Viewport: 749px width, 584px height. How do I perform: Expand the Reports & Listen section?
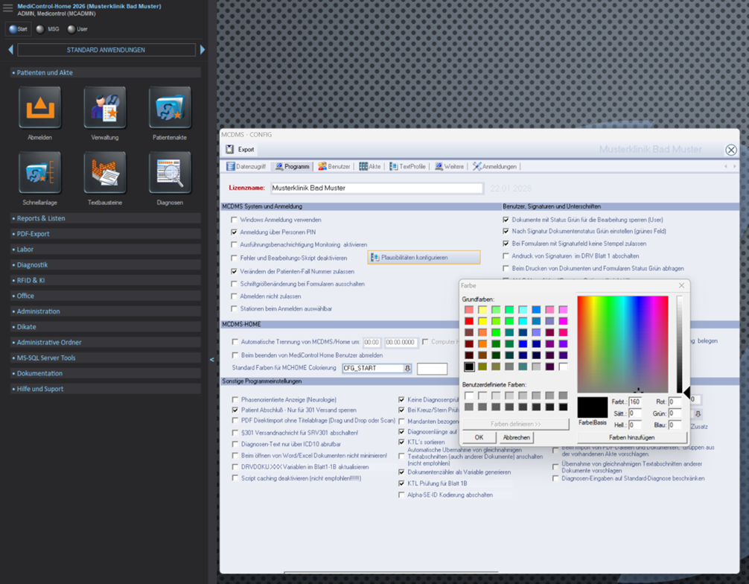point(42,218)
